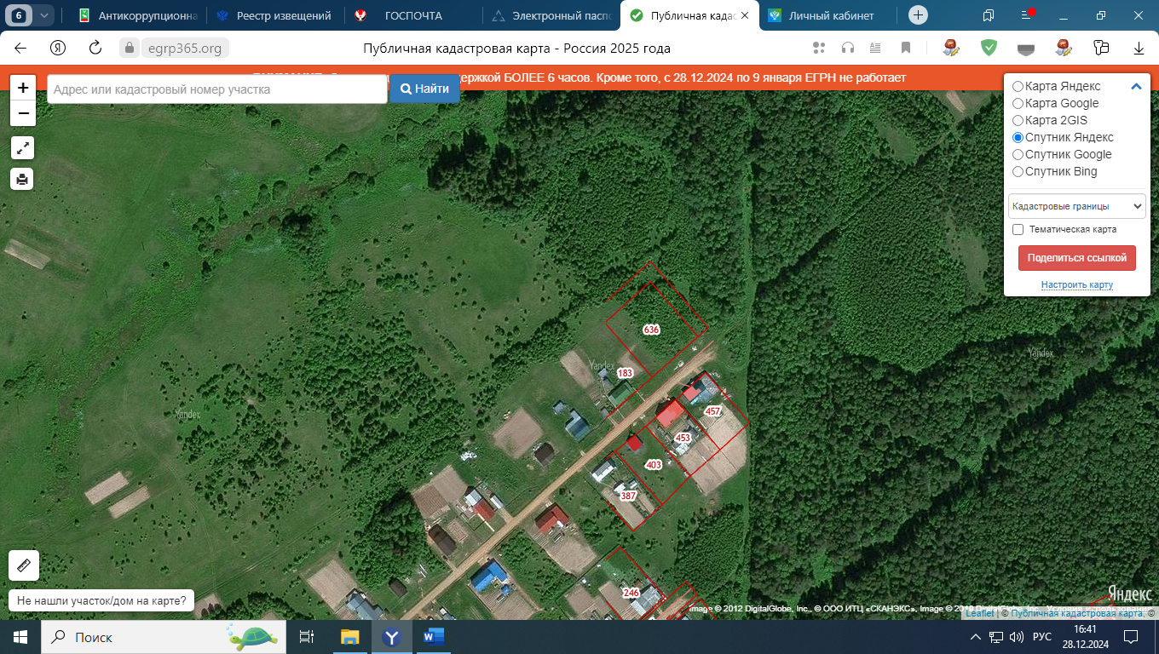Add page to browser bookmarks

coord(906,49)
